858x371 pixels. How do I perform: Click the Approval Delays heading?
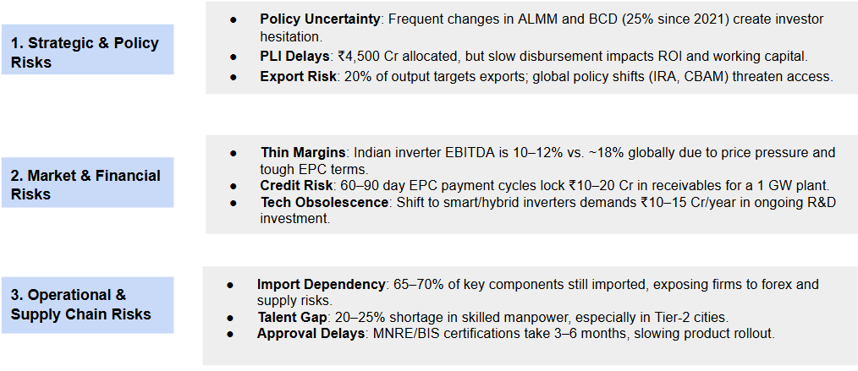311,333
